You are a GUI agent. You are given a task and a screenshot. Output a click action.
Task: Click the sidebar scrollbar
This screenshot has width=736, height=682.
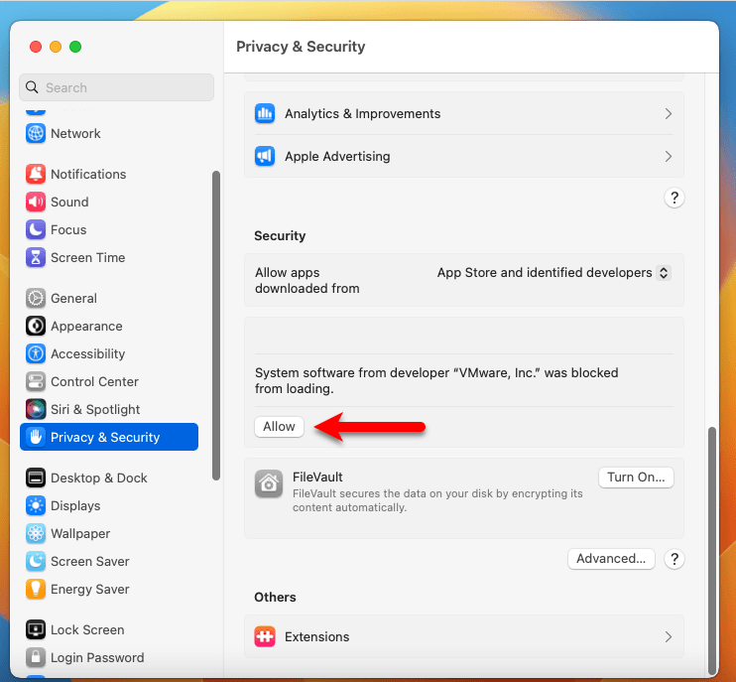tap(216, 326)
